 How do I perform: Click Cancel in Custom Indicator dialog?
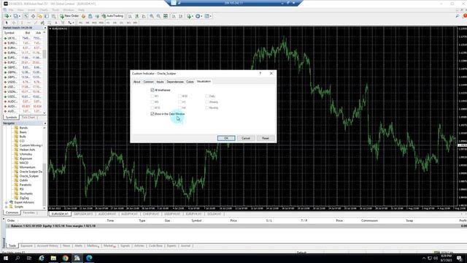[x=246, y=138]
